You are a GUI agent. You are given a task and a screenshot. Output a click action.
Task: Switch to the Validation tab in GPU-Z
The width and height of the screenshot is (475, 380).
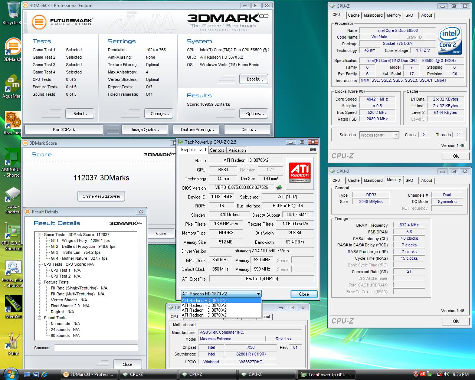pos(237,150)
